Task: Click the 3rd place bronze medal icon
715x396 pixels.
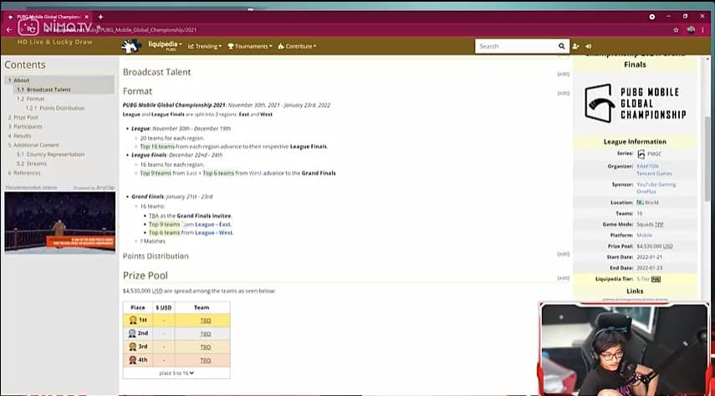Action: 133,347
